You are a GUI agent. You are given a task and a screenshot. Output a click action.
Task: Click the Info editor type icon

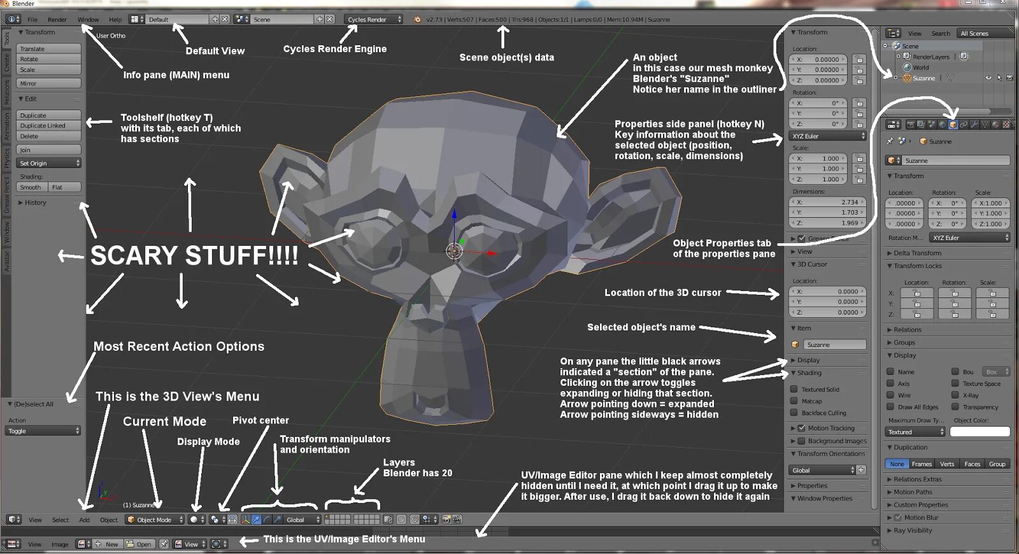pos(12,19)
